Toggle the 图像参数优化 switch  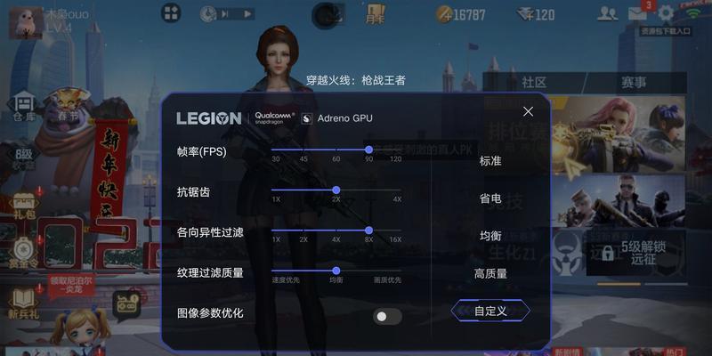(x=387, y=317)
